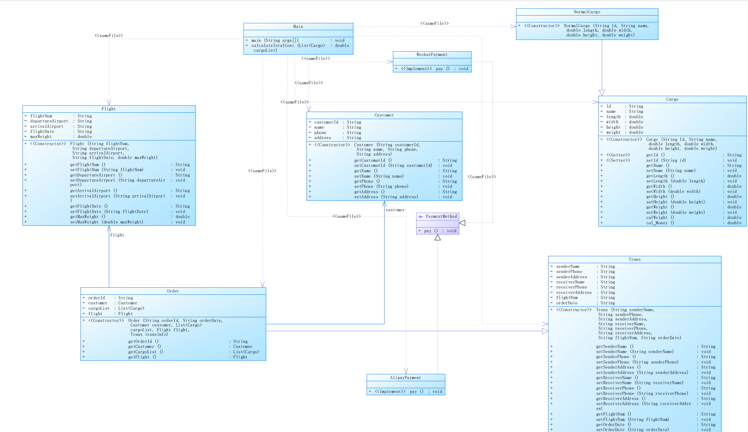Screen dimensions: 748x432
Task: Click the generalization arrowhead entering Trans class
Action: pyautogui.click(x=545, y=331)
